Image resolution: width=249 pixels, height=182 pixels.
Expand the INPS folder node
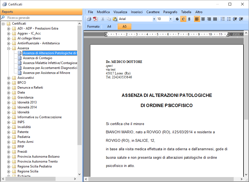(8, 122)
